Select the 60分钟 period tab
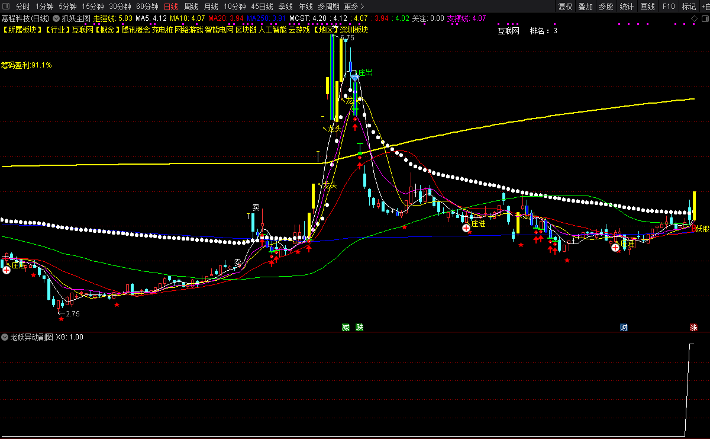The image size is (710, 439). [147, 7]
